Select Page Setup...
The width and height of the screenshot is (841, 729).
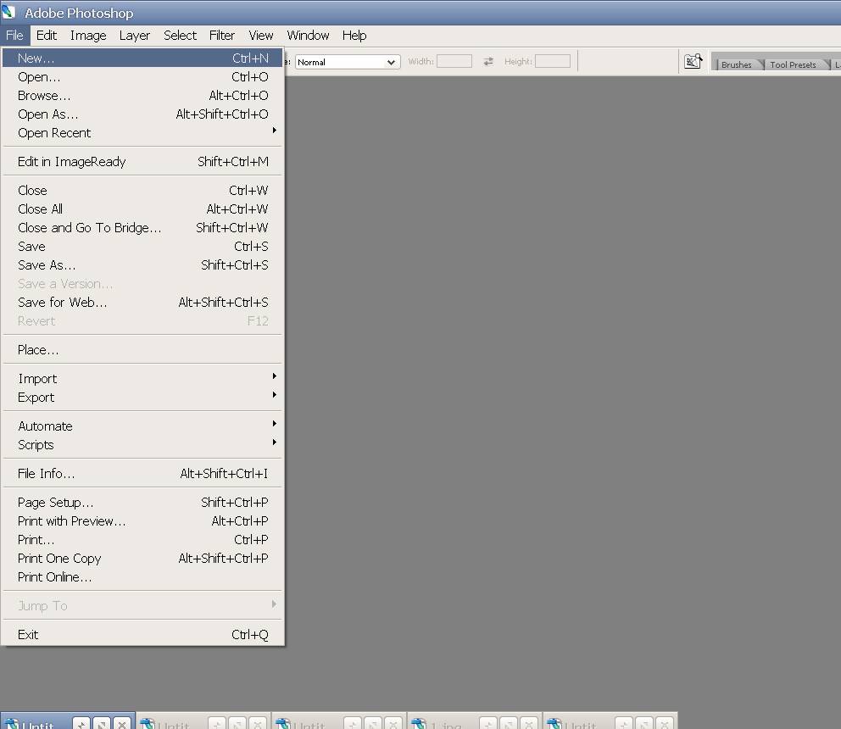coord(142,503)
